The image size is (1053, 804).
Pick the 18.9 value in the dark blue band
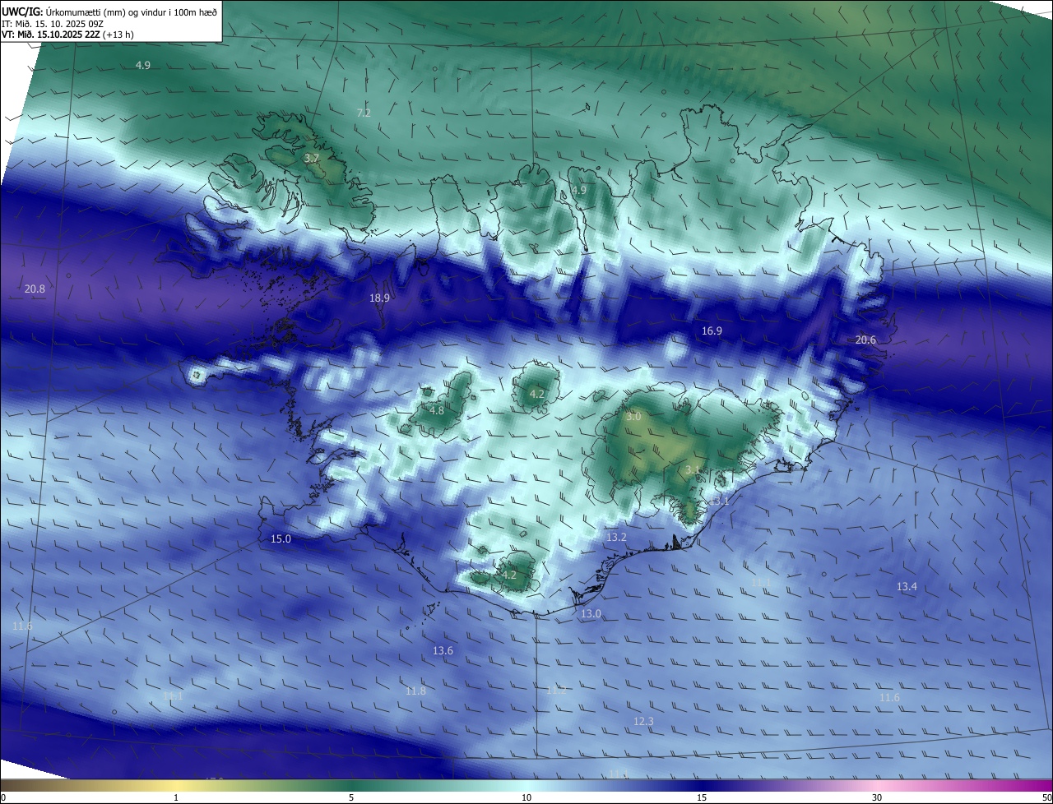pyautogui.click(x=379, y=298)
